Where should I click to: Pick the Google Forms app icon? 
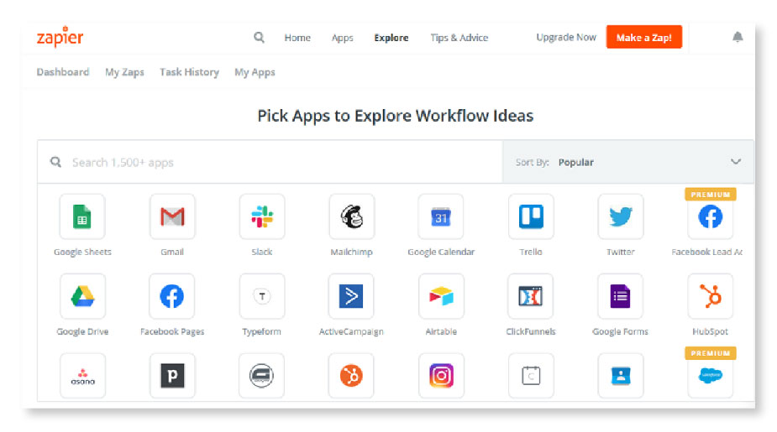(x=621, y=296)
